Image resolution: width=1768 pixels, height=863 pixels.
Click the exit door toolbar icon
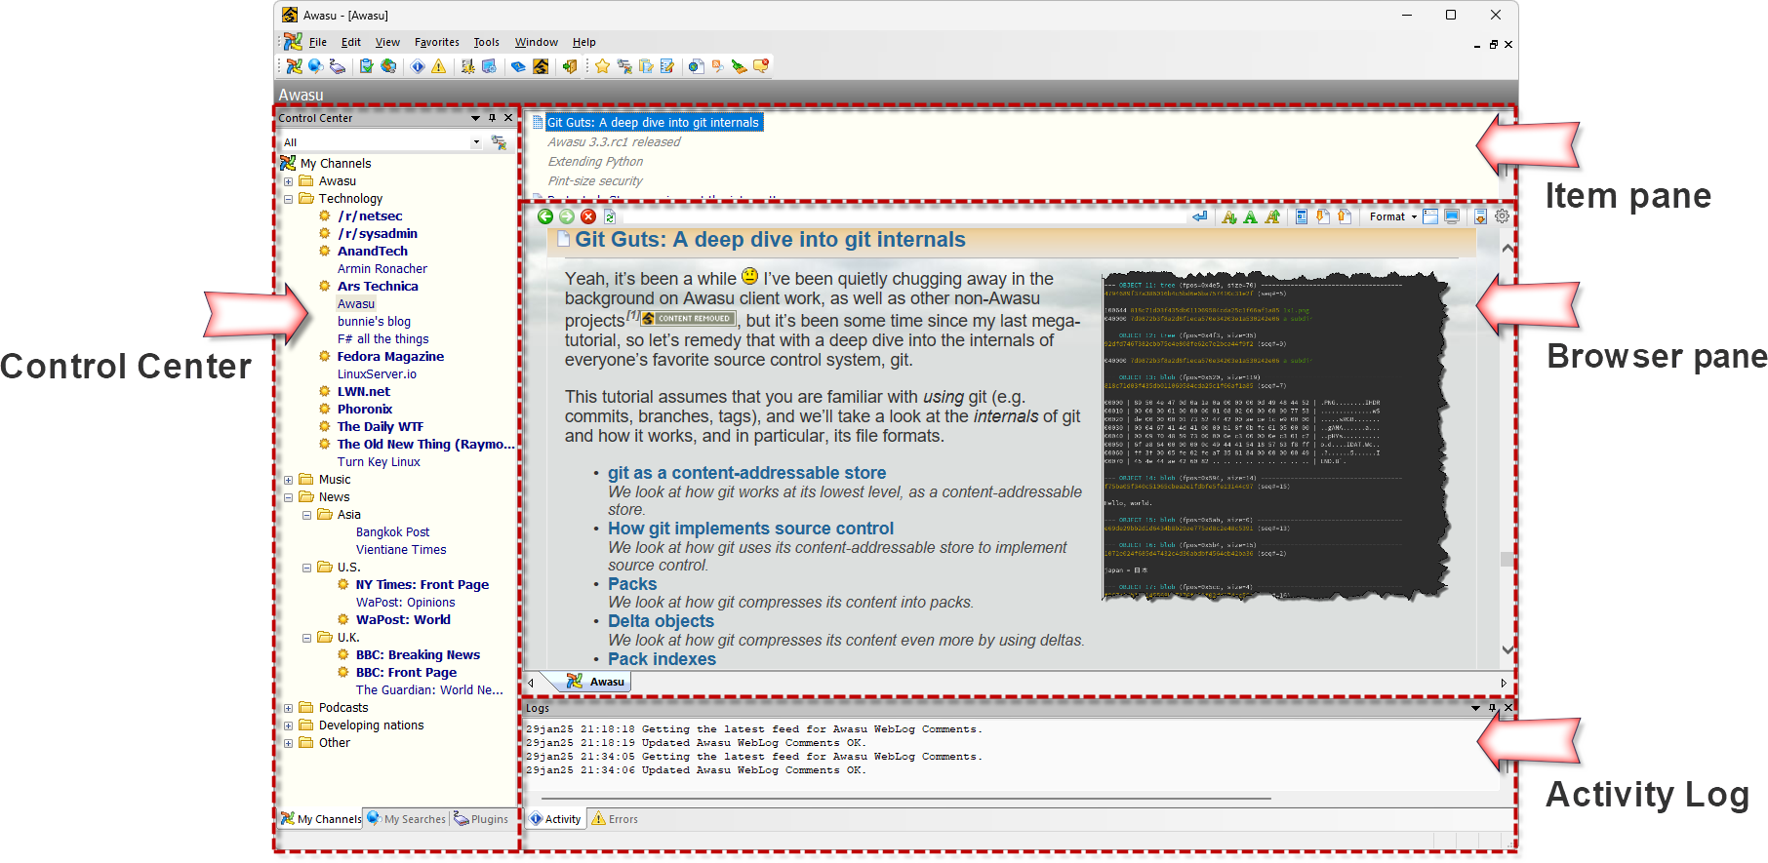coord(570,66)
